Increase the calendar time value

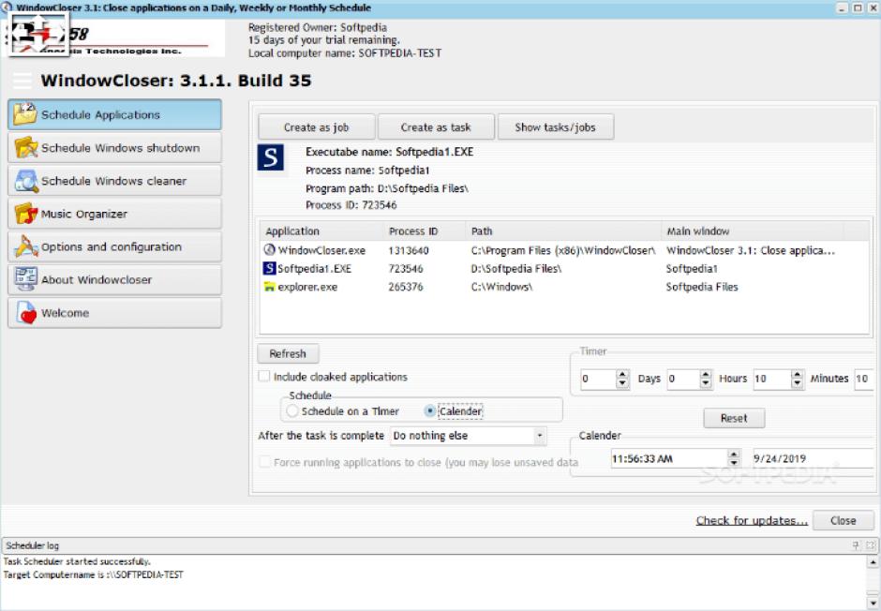tap(733, 454)
